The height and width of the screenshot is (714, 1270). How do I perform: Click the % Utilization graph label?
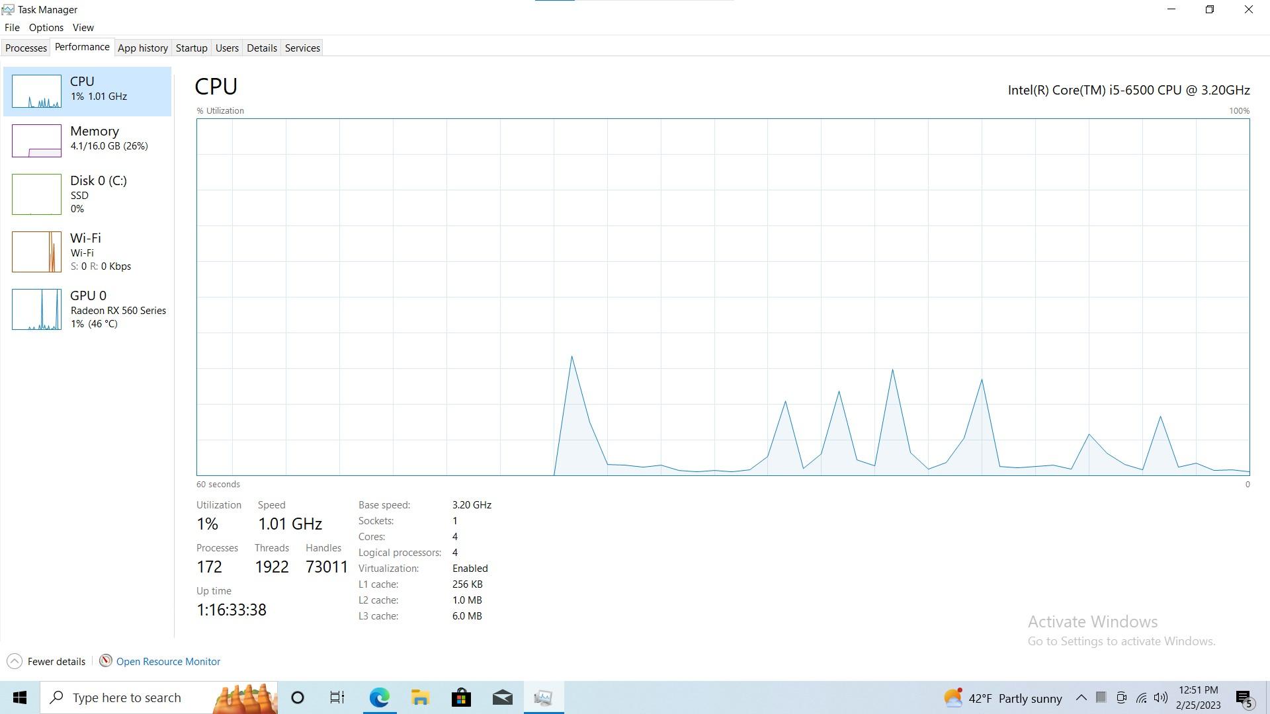coord(220,111)
